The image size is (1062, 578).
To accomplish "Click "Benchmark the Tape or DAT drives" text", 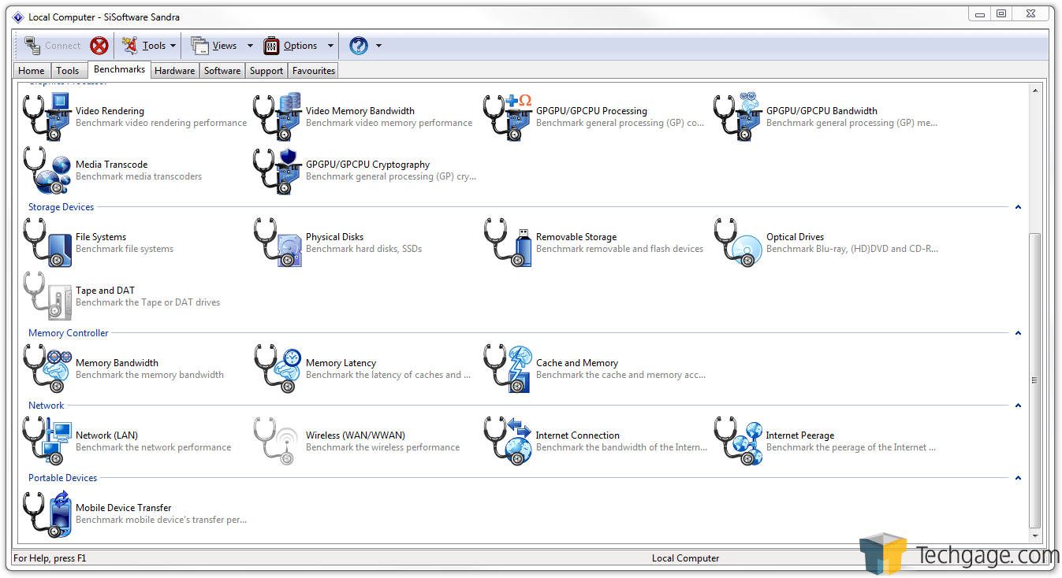I will pyautogui.click(x=148, y=302).
